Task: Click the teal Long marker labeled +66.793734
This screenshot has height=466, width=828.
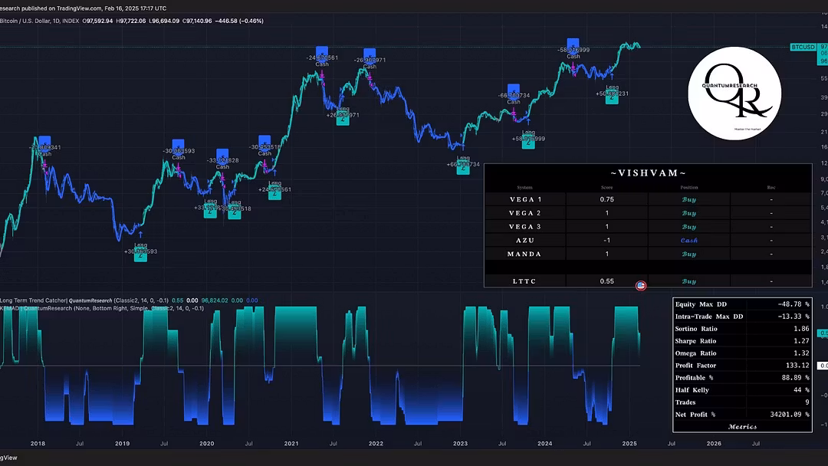Action: point(463,169)
